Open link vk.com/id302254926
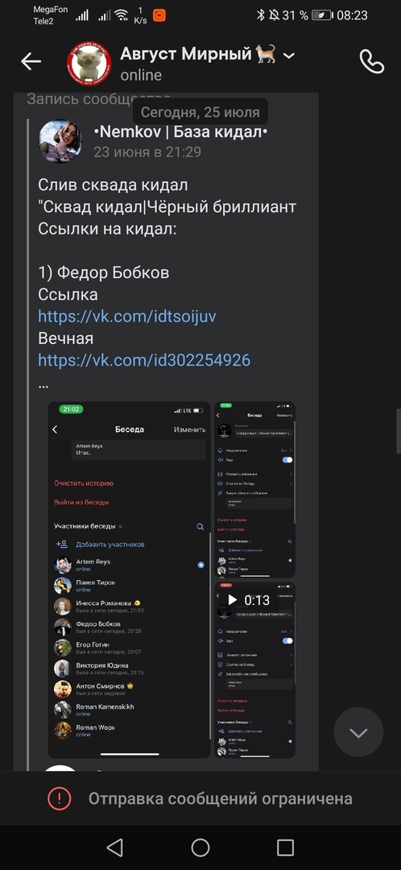Screen dimensions: 401x870 (x=144, y=360)
